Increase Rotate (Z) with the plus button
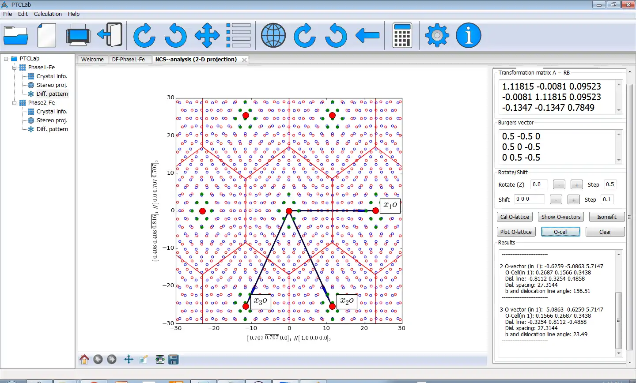The image size is (636, 383). coord(576,185)
